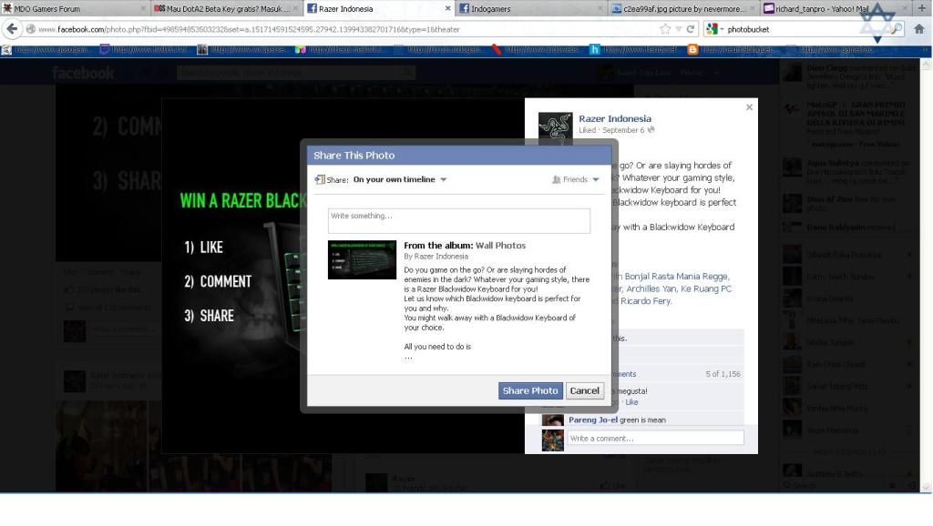This screenshot has width=933, height=526.
Task: Open Bonjal Rasta Mania Regge profile link
Action: coord(676,277)
